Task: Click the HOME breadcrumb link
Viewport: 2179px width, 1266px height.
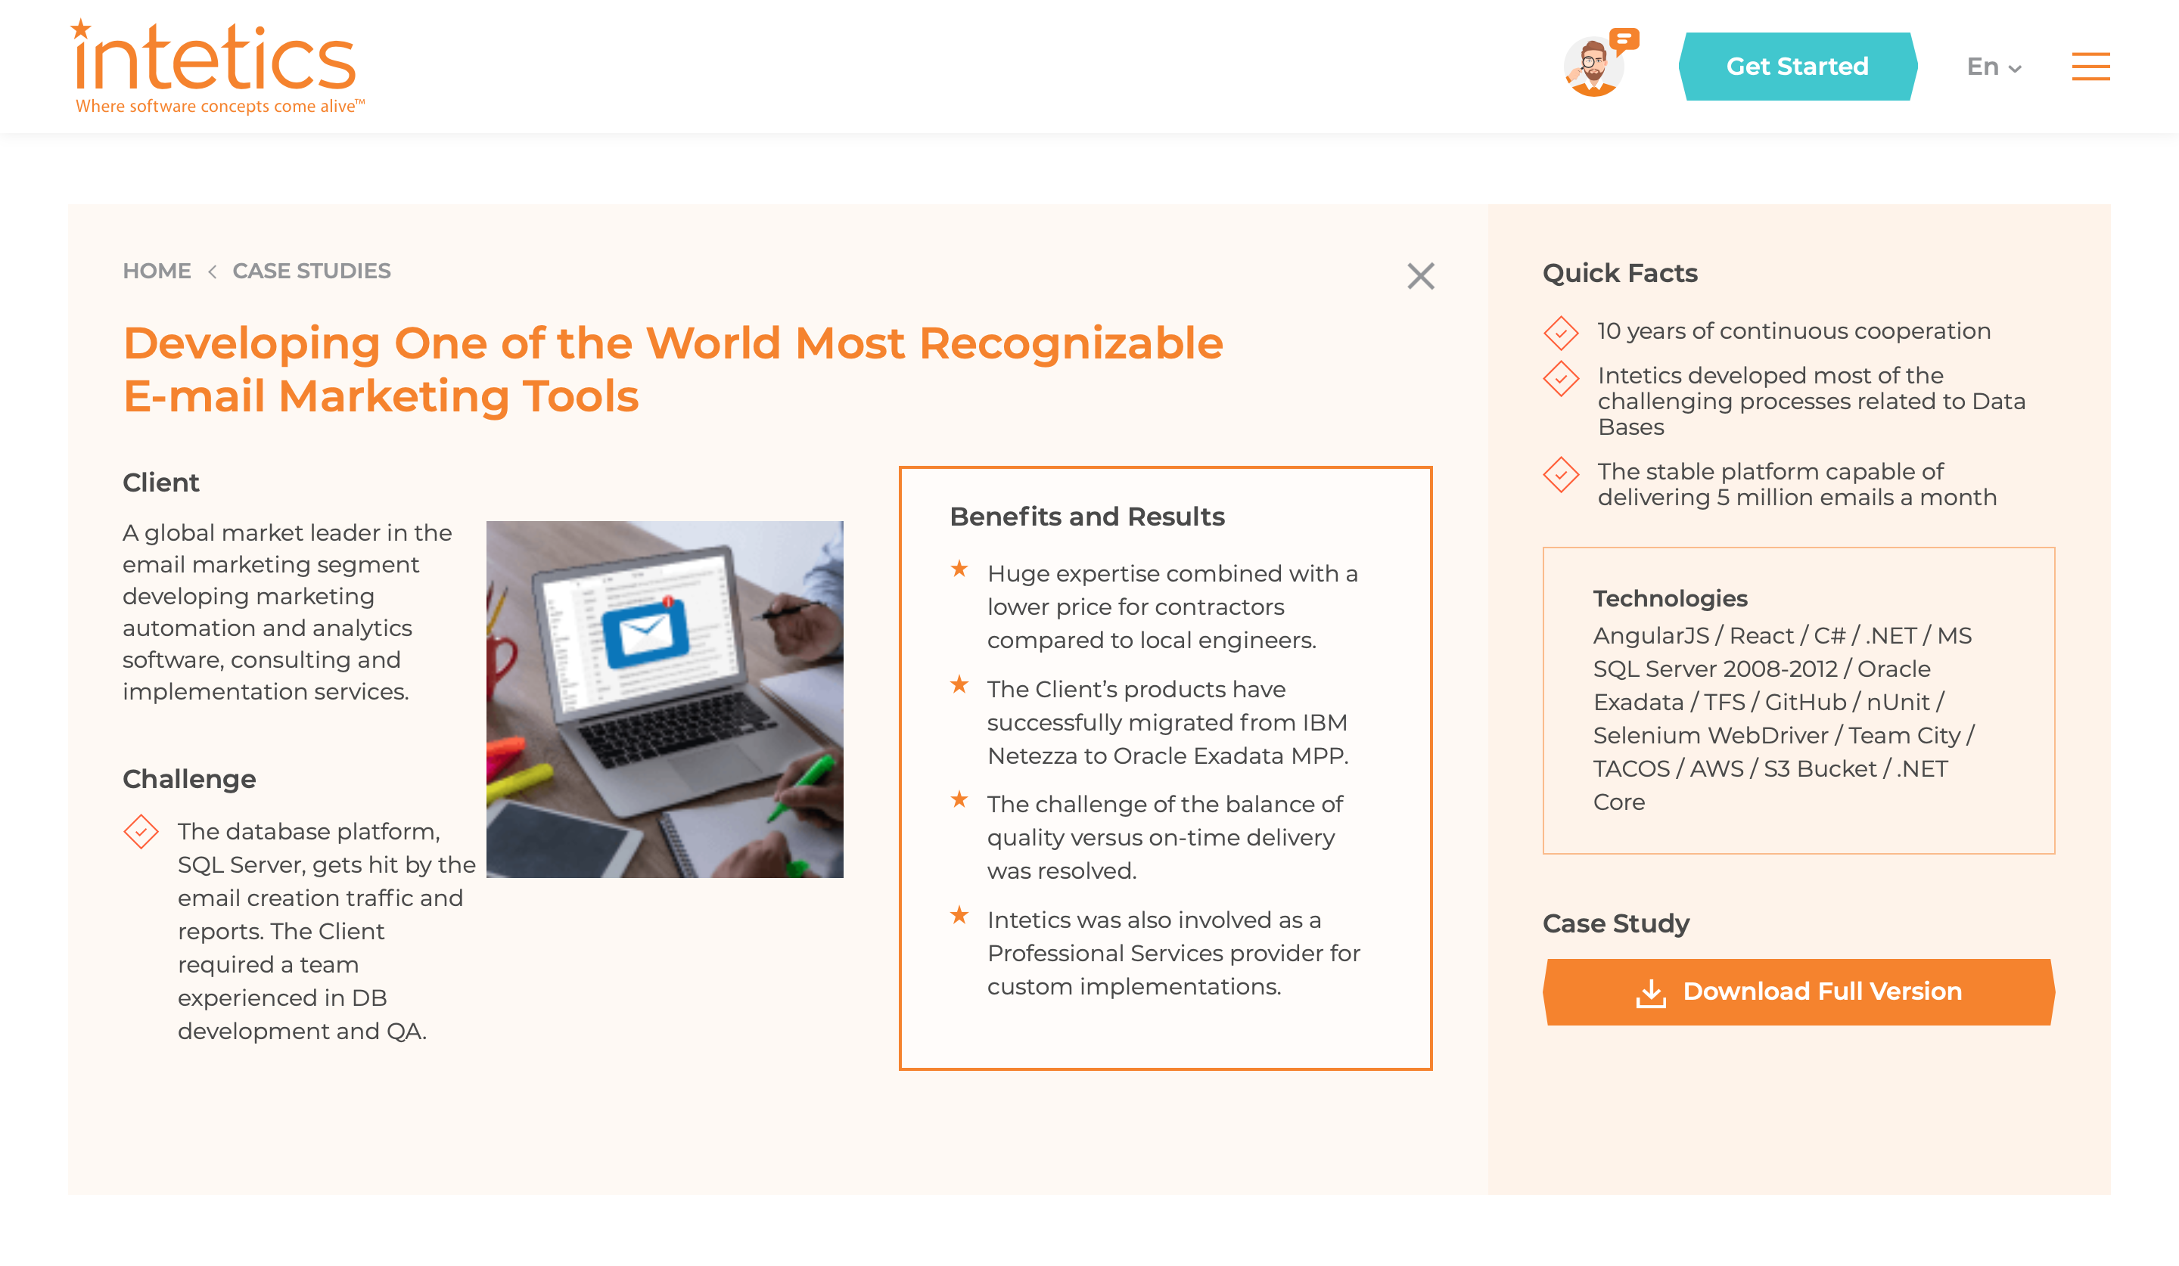Action: click(155, 270)
